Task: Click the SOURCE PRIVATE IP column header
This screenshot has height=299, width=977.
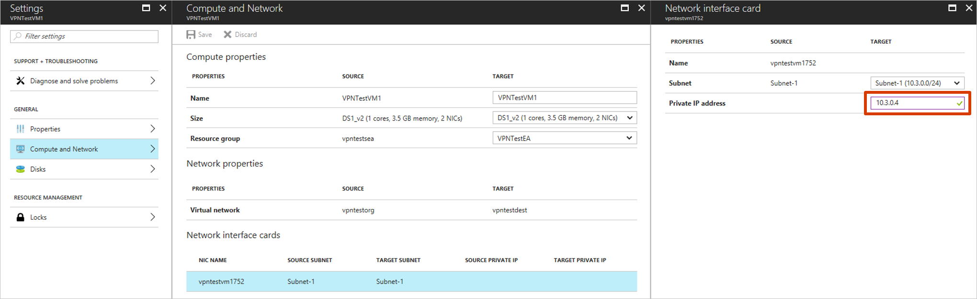Action: (491, 260)
